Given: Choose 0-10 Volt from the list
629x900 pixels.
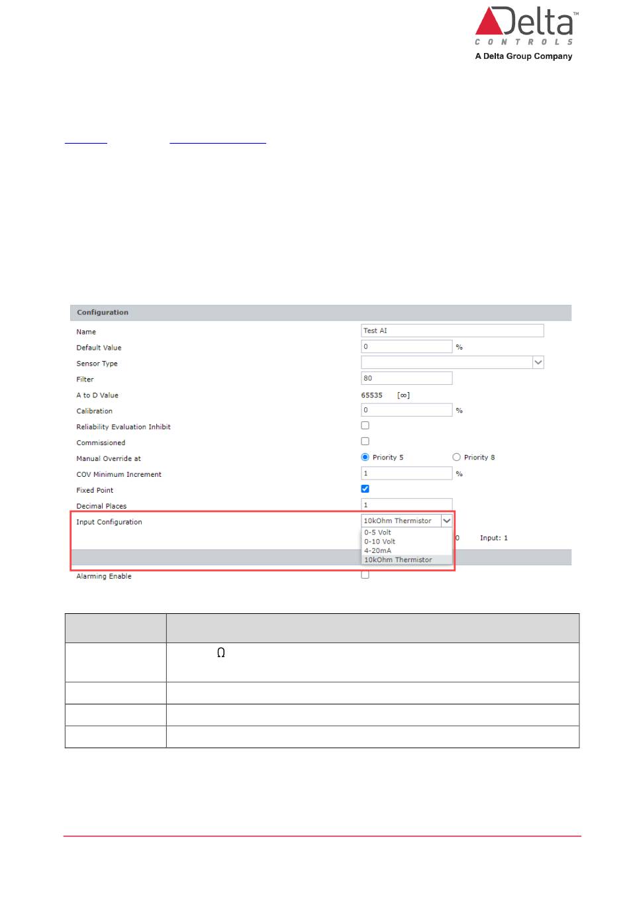Looking at the screenshot, I should pyautogui.click(x=380, y=542).
